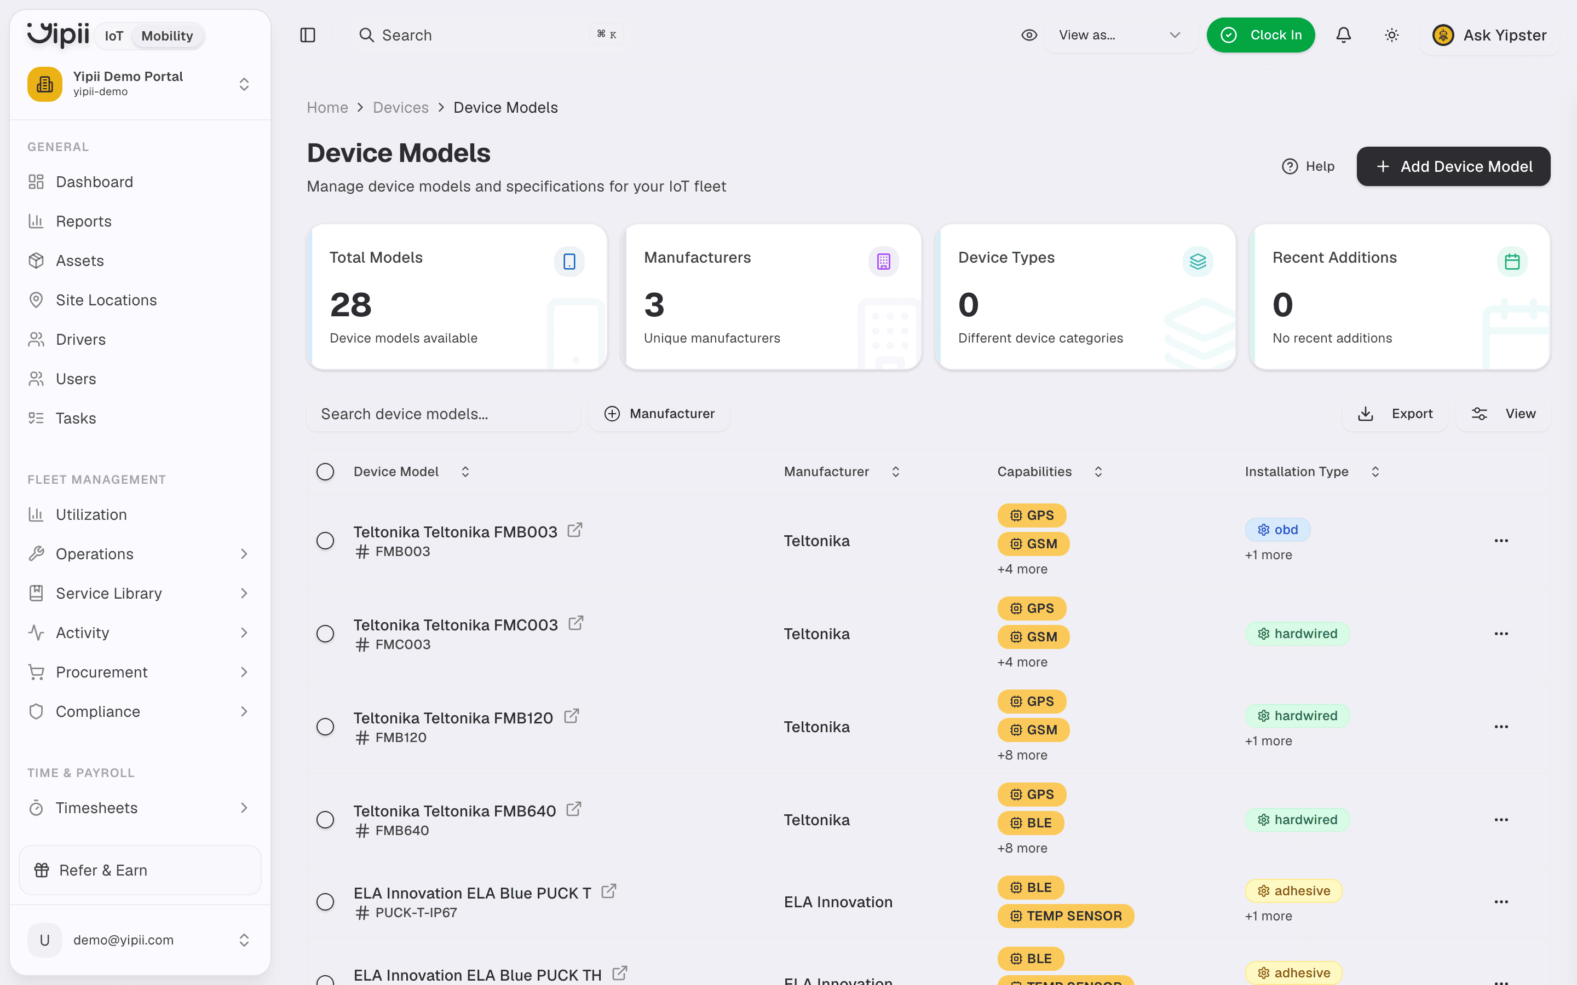This screenshot has height=985, width=1577.
Task: Open Utilization under Fleet Management
Action: click(140, 514)
